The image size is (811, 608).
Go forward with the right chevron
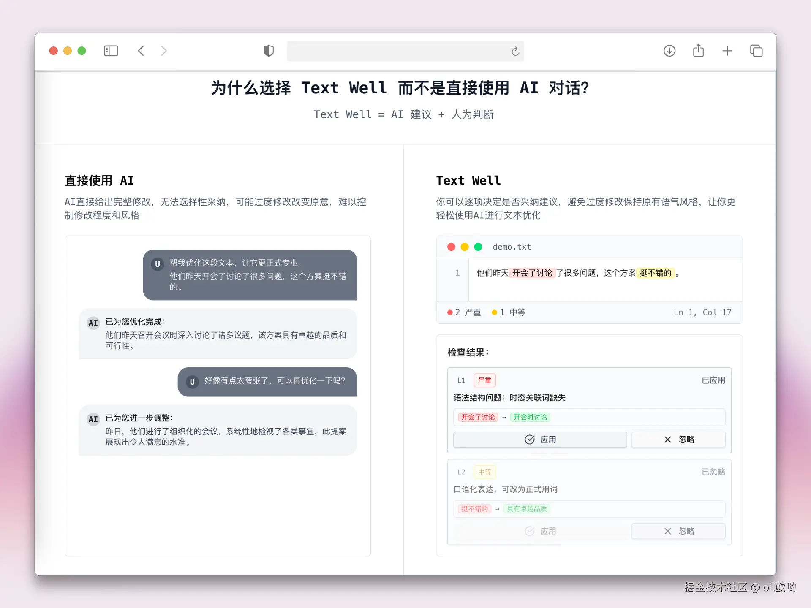pos(164,51)
